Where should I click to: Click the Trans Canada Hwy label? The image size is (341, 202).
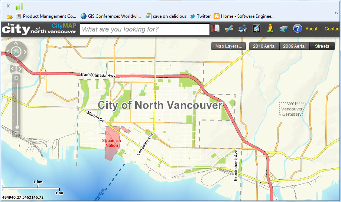98,75
